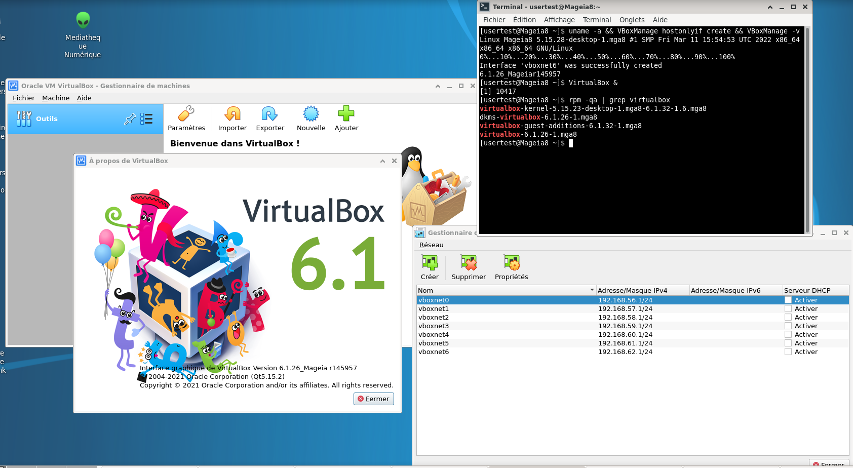The width and height of the screenshot is (853, 468).
Task: Click Adresse/Masque IPv4 column header
Action: coord(642,290)
